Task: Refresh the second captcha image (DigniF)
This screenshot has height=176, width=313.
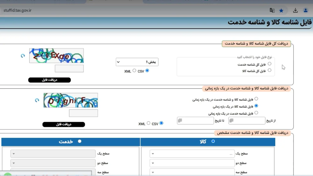Action: (x=37, y=100)
